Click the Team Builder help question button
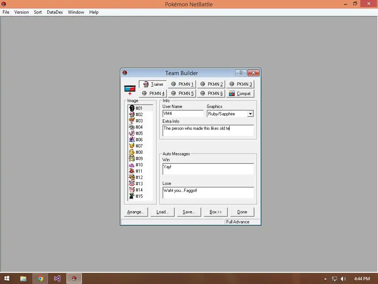This screenshot has width=378, height=284. 241,73
